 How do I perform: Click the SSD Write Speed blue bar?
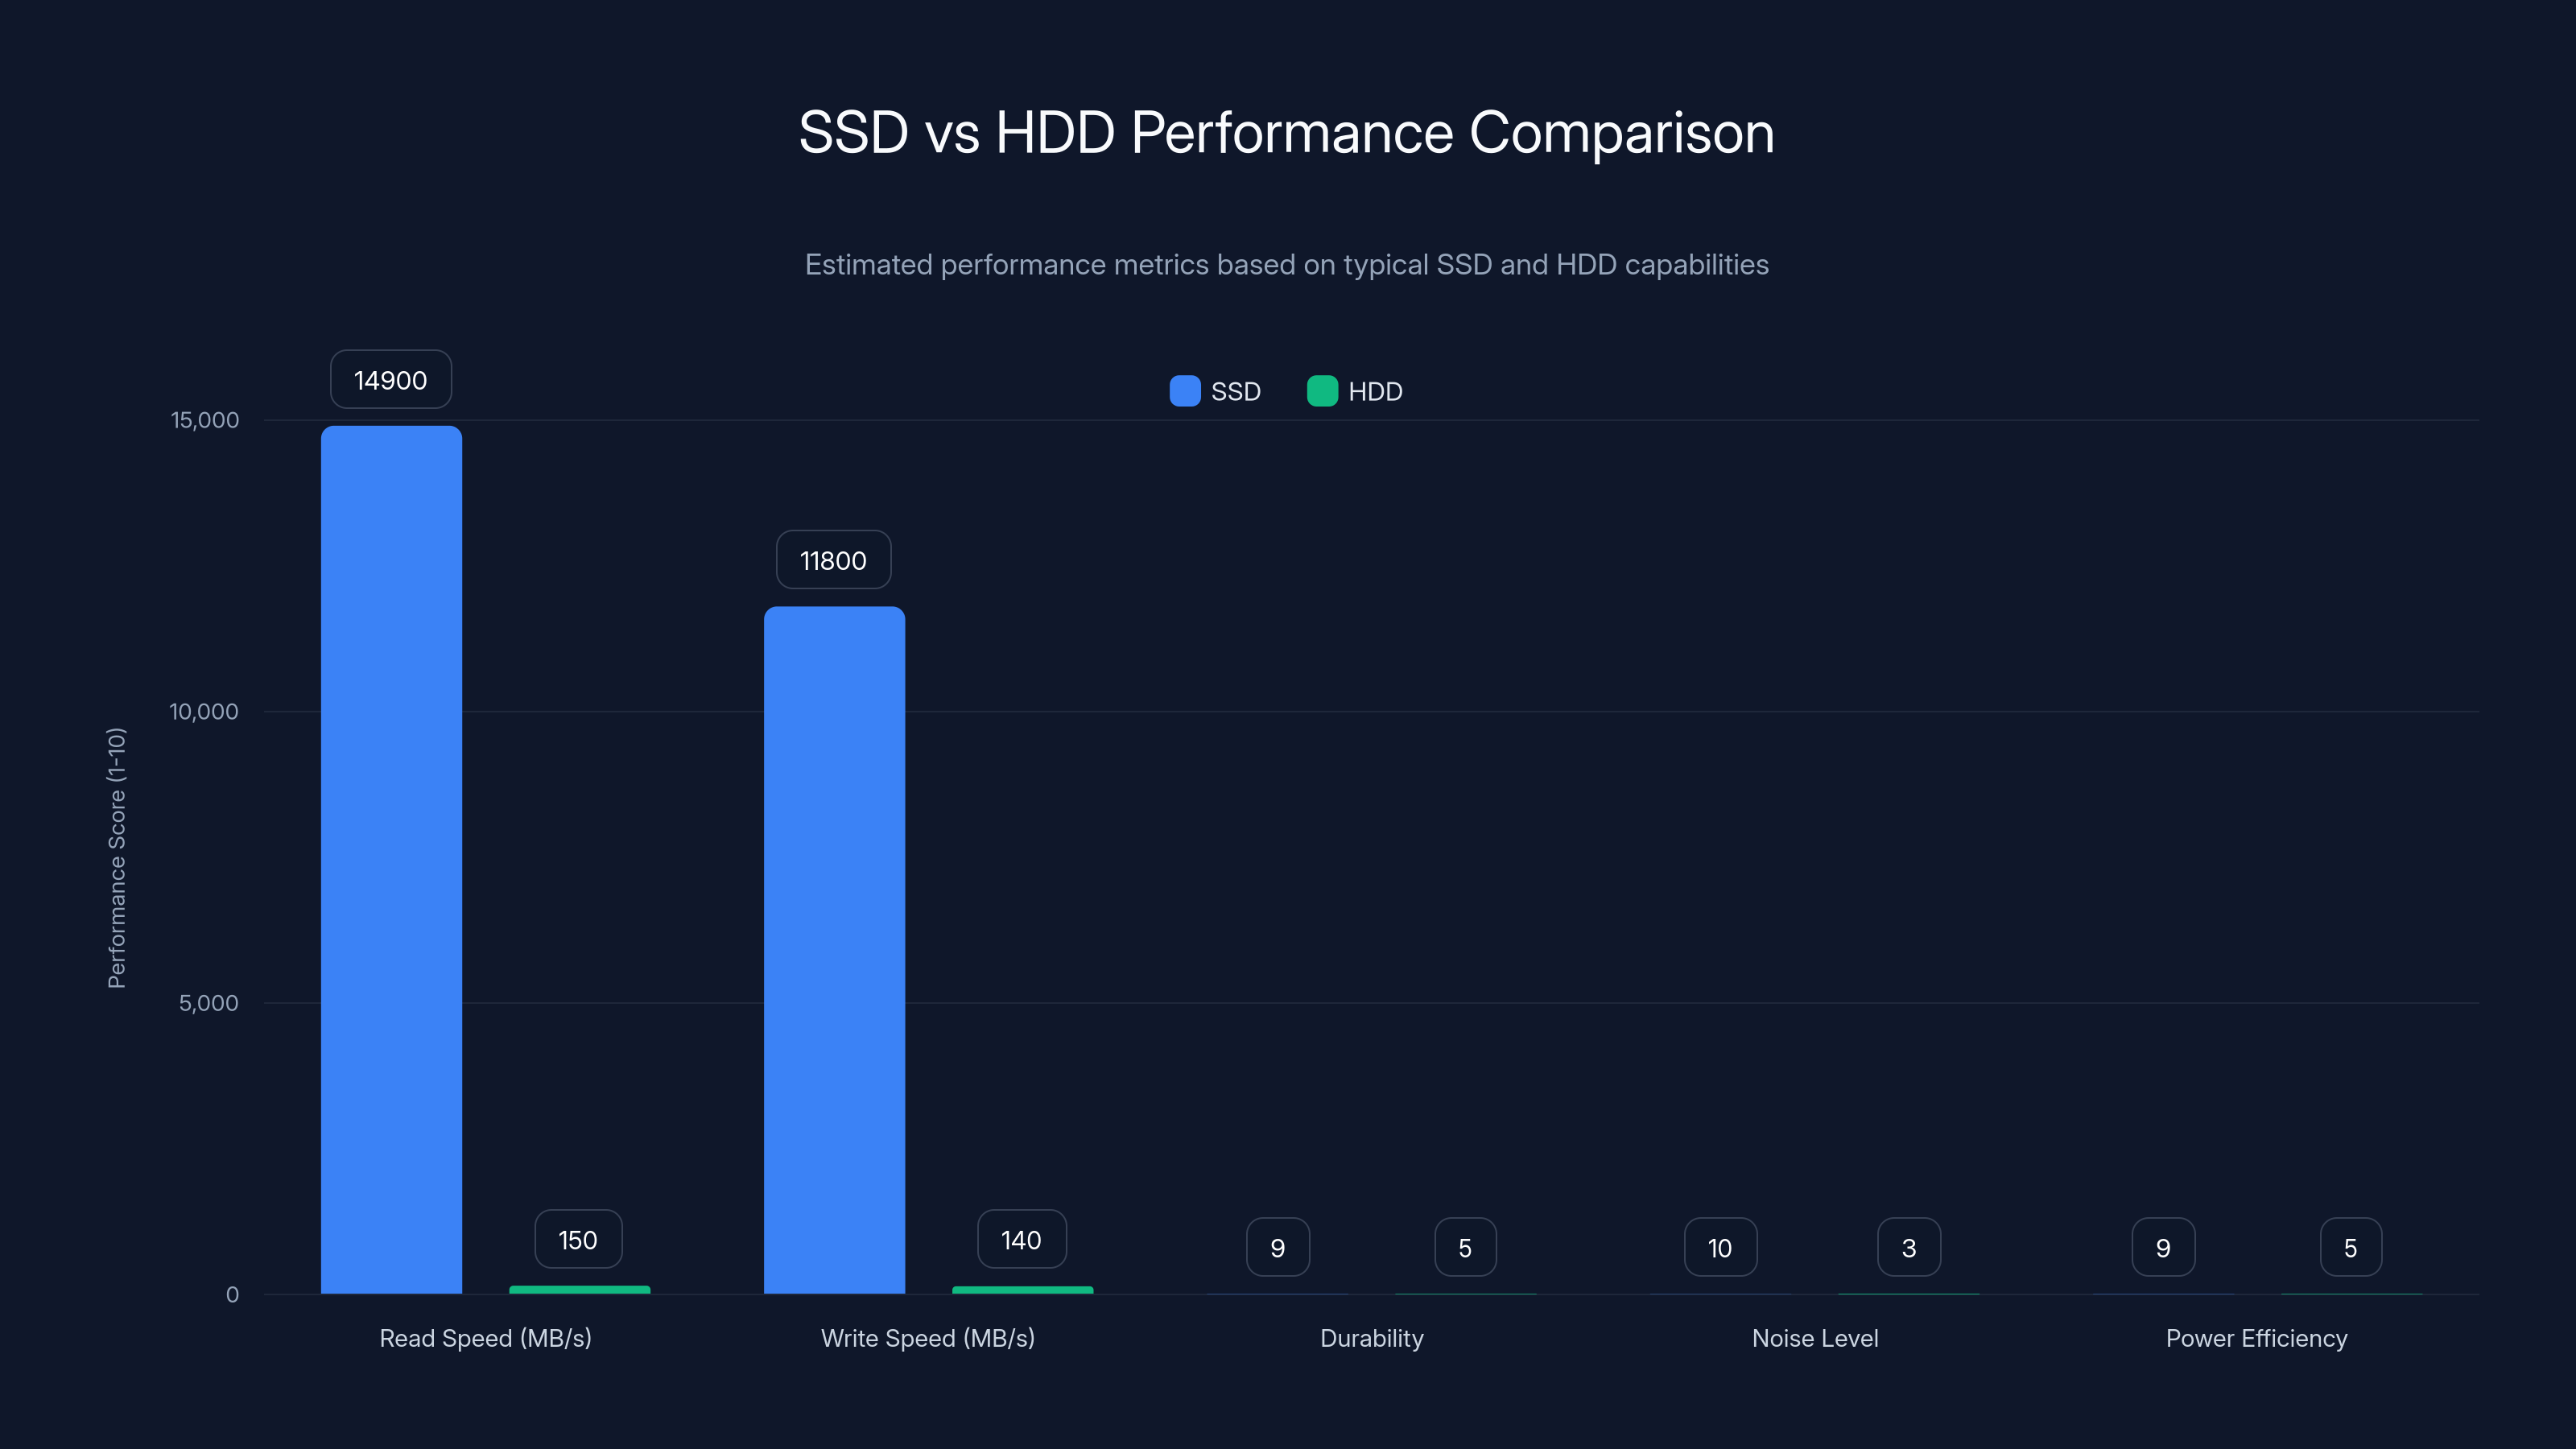click(x=834, y=950)
